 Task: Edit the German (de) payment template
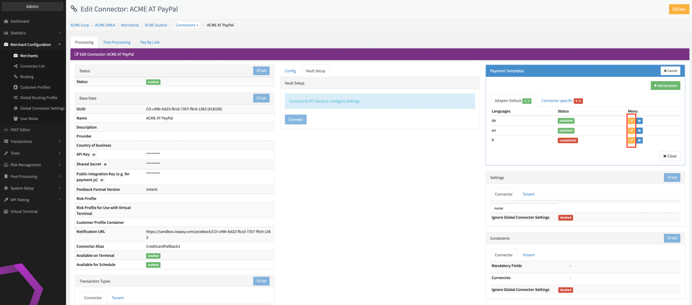coord(631,121)
